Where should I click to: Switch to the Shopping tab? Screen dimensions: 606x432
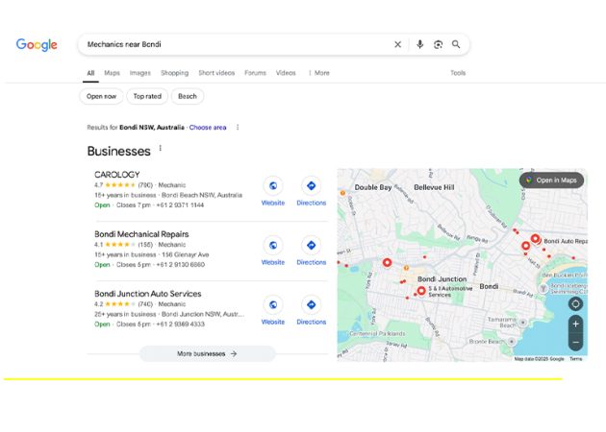pos(175,73)
